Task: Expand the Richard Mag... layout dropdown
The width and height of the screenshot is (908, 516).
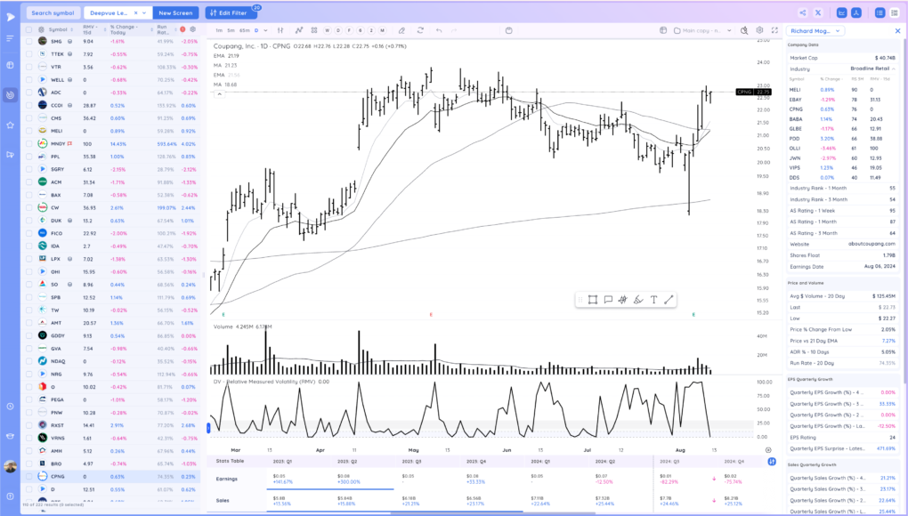Action: (815, 31)
